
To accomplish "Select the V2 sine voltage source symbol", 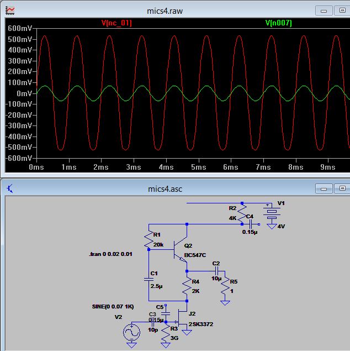I will click(131, 332).
